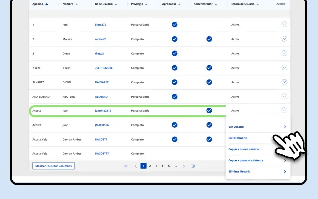Click Administrador checkmark for 7SEPTIEMBRE
Screen dimensions: 318x199
[x=209, y=68]
